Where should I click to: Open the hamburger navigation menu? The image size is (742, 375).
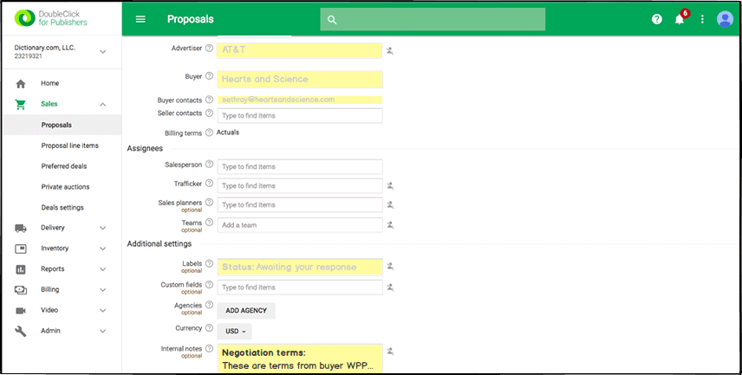click(x=140, y=19)
